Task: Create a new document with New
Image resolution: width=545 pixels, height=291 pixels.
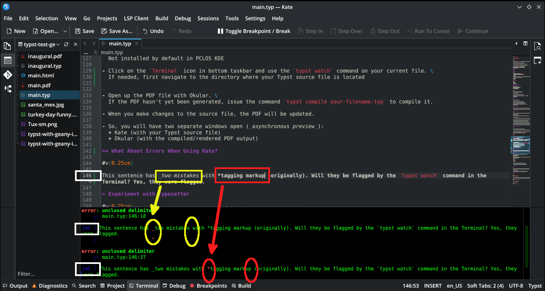Action: coord(16,31)
